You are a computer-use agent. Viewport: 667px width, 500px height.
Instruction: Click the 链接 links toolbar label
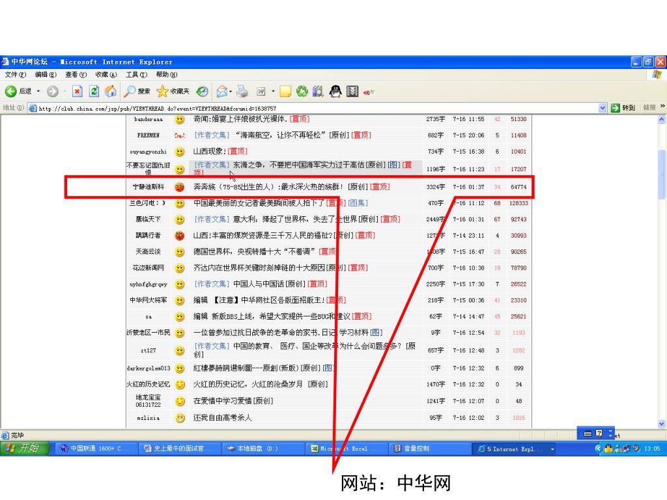[649, 108]
